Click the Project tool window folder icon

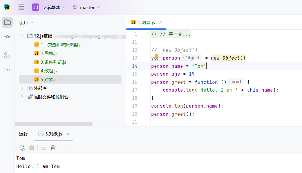coord(7,22)
